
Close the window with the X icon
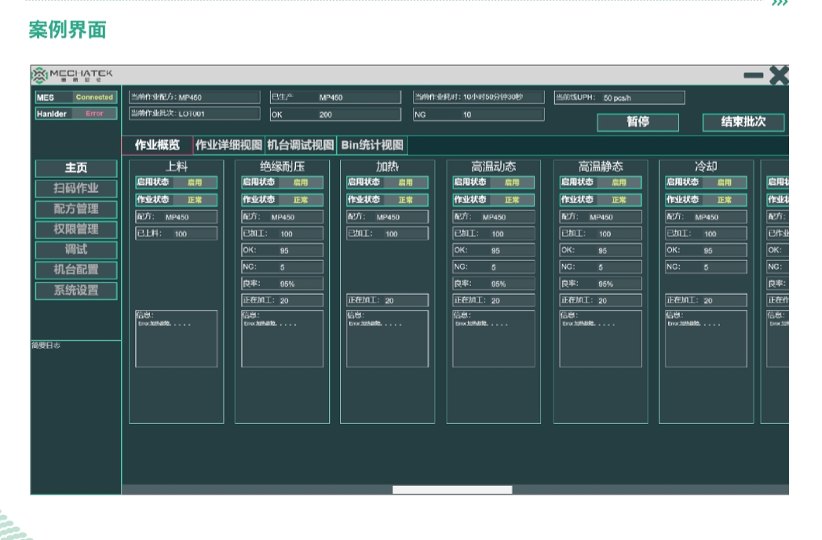coord(779,75)
